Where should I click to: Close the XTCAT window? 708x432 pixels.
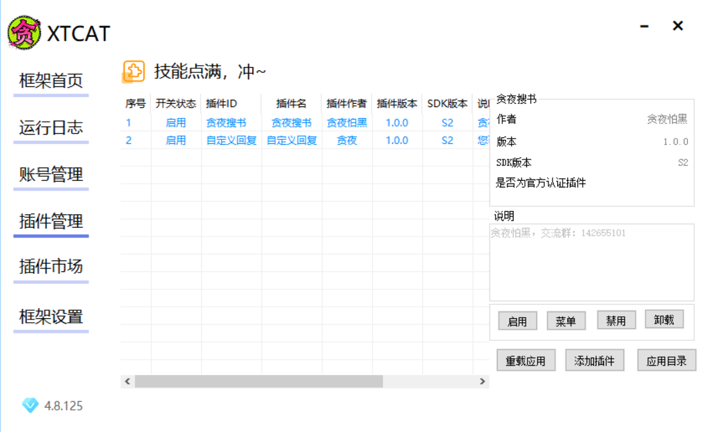pyautogui.click(x=678, y=26)
